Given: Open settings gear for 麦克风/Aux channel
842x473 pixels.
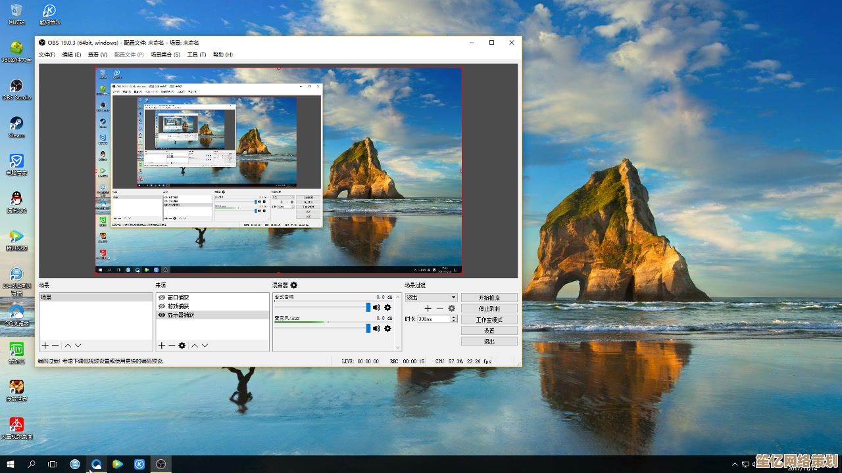Looking at the screenshot, I should [x=387, y=328].
